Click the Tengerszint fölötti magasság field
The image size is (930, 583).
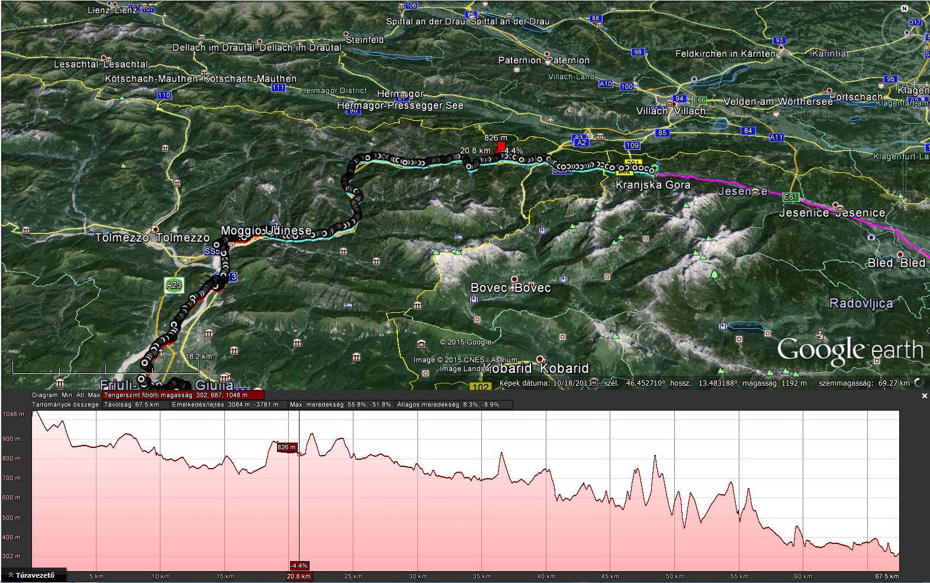(184, 395)
